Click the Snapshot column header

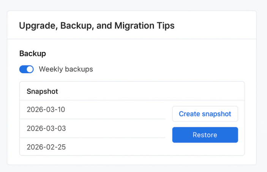pyautogui.click(x=42, y=91)
